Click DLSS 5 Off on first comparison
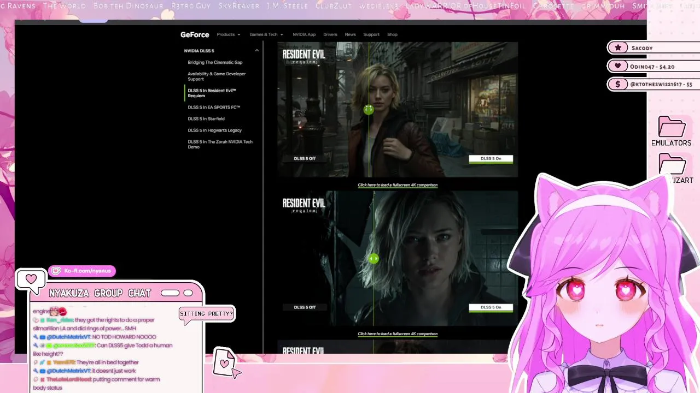 tap(305, 159)
